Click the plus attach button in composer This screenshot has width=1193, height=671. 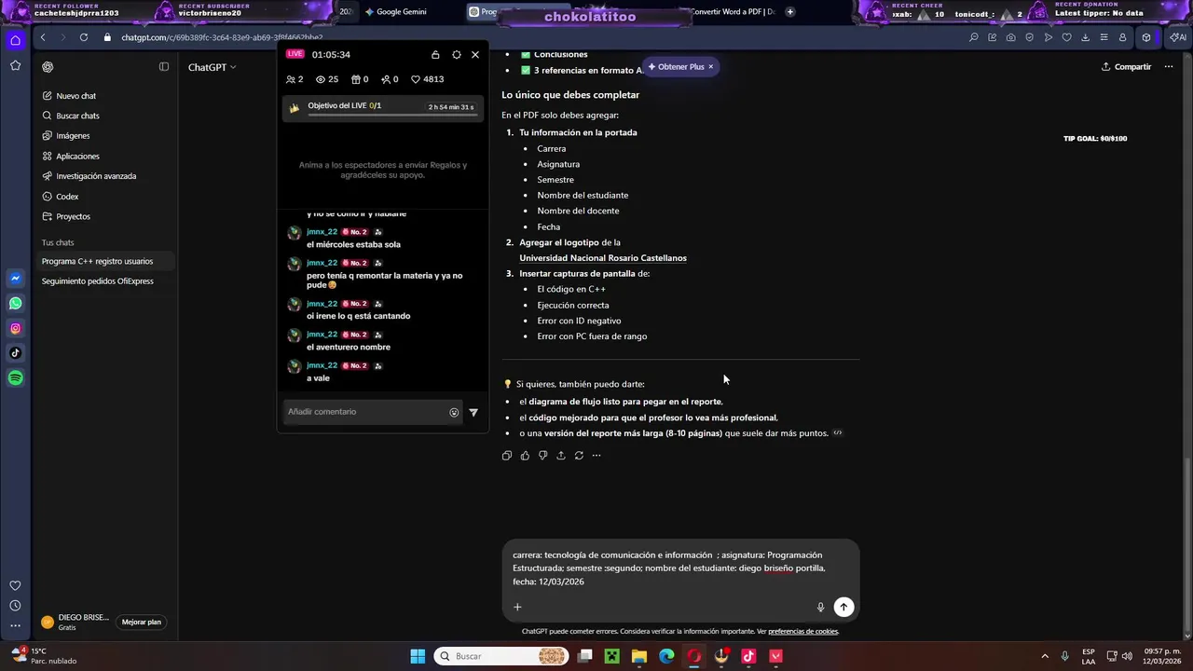[517, 608]
